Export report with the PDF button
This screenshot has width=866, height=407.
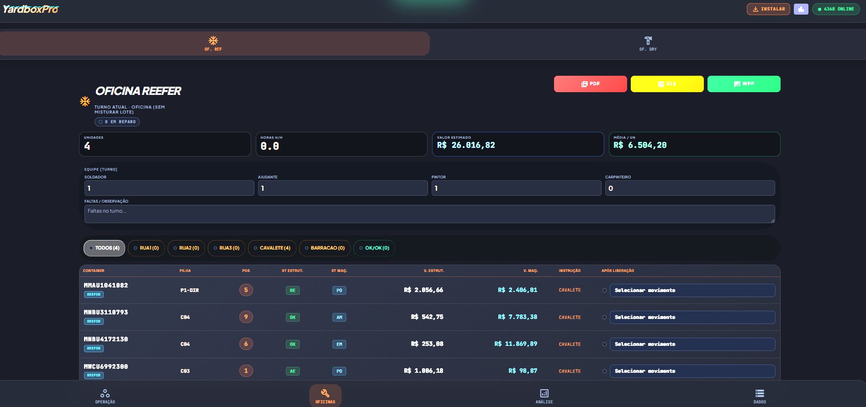click(x=590, y=84)
